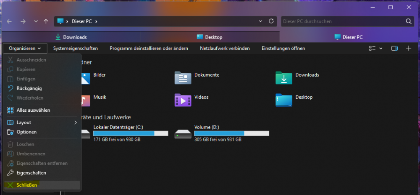Click the text 305 GB frei von 931 GB

point(218,139)
